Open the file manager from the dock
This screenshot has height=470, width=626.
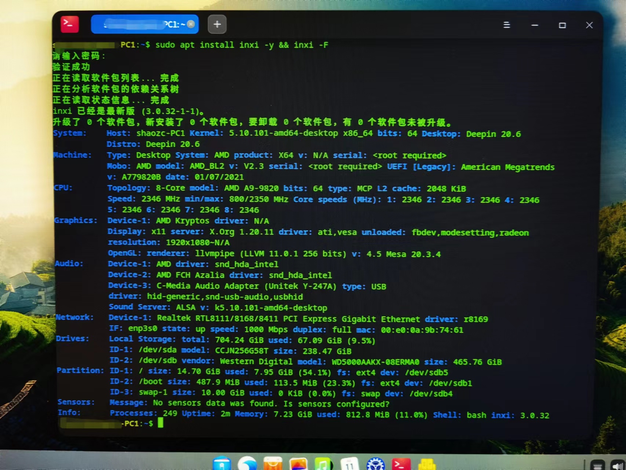tap(222, 463)
